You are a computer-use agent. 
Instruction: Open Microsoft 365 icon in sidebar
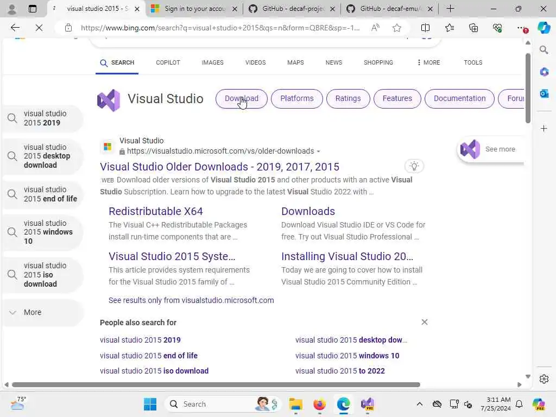544,72
